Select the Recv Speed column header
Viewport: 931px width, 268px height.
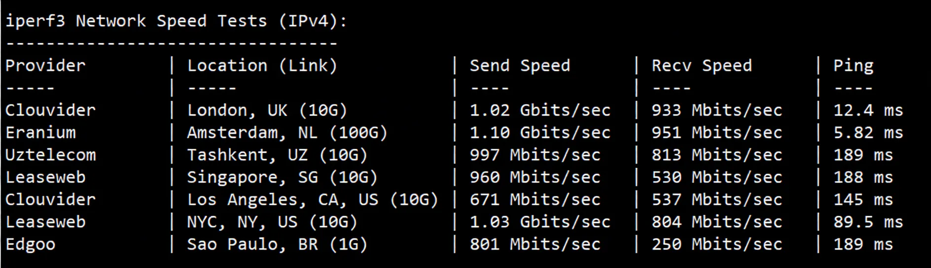702,66
